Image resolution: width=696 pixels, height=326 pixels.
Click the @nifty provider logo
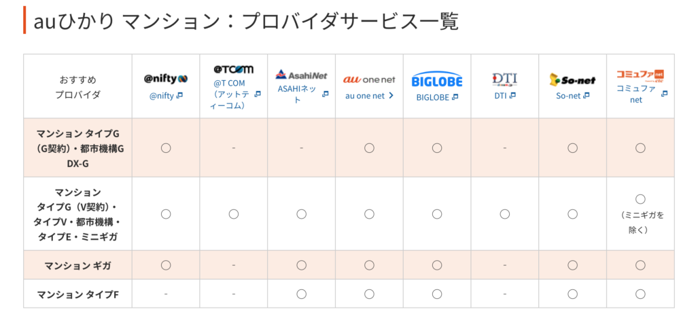[x=165, y=79]
